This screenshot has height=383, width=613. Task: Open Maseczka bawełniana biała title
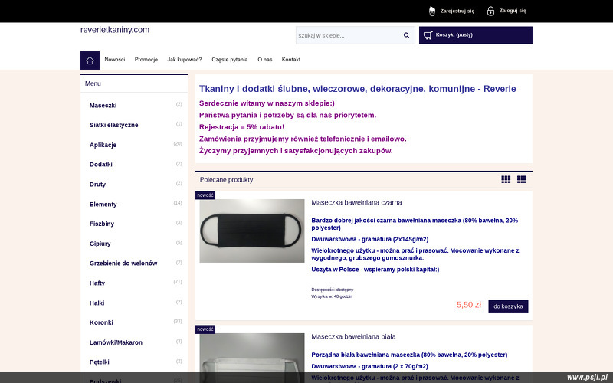tap(353, 337)
